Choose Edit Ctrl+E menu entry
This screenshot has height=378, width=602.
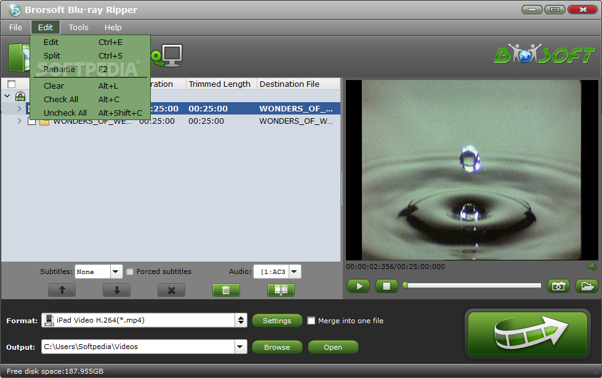90,42
